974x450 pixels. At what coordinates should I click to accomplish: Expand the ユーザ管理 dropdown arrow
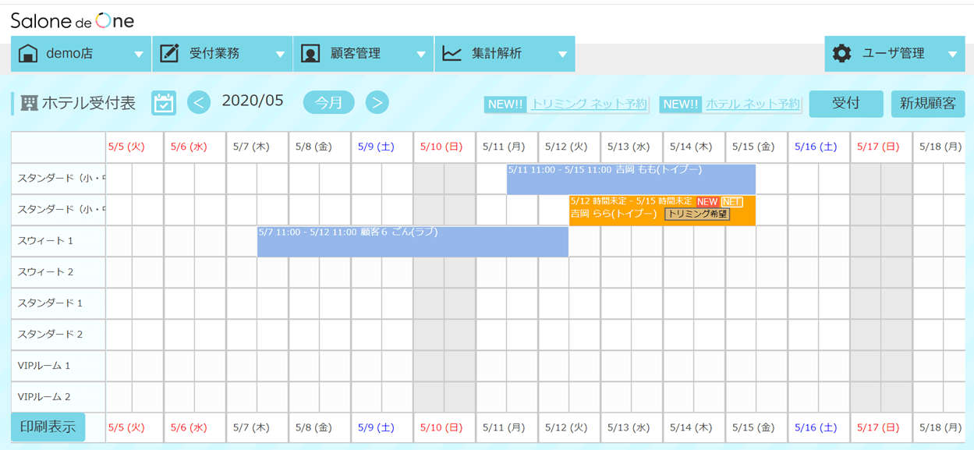(x=952, y=55)
